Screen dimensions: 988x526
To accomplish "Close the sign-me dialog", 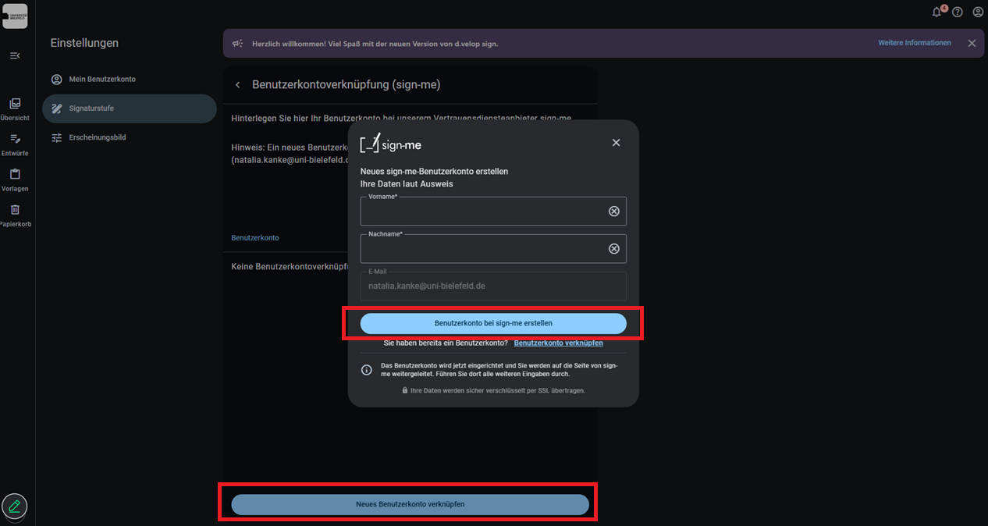I will (616, 143).
